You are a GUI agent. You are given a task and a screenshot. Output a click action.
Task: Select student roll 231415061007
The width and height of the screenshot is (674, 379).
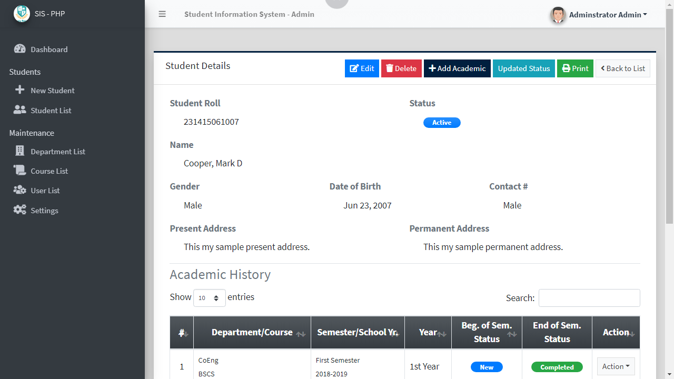pos(211,122)
